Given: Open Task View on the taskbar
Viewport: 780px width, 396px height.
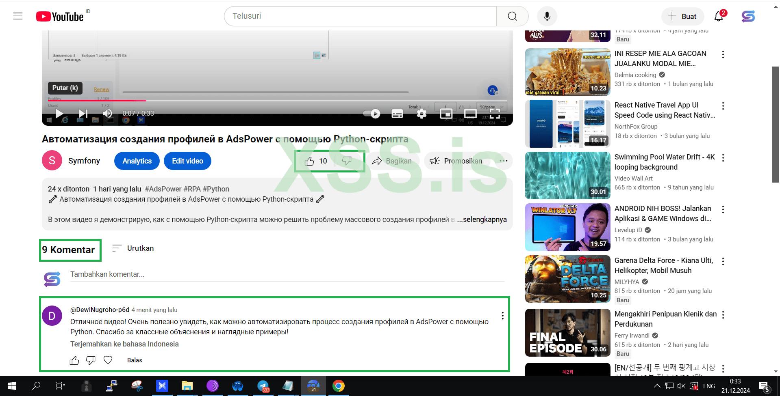Looking at the screenshot, I should (x=60, y=386).
